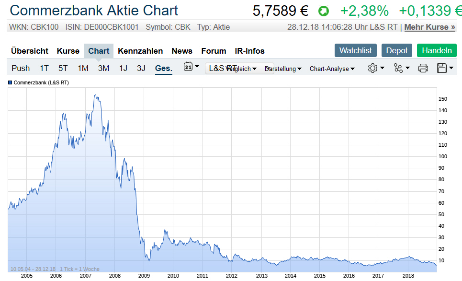
Task: Click the Commerzbank blue legend square
Action: tap(11, 83)
